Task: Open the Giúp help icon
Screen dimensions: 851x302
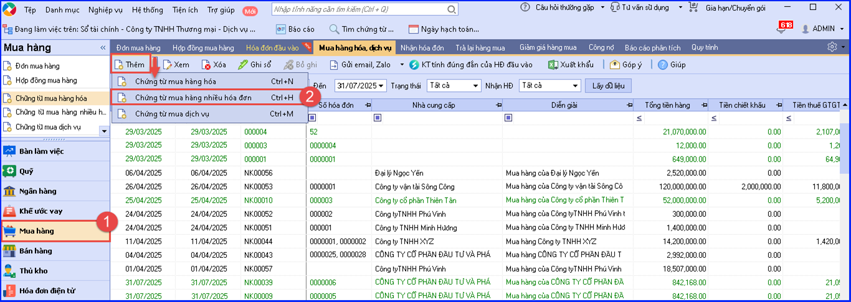Action: point(663,65)
